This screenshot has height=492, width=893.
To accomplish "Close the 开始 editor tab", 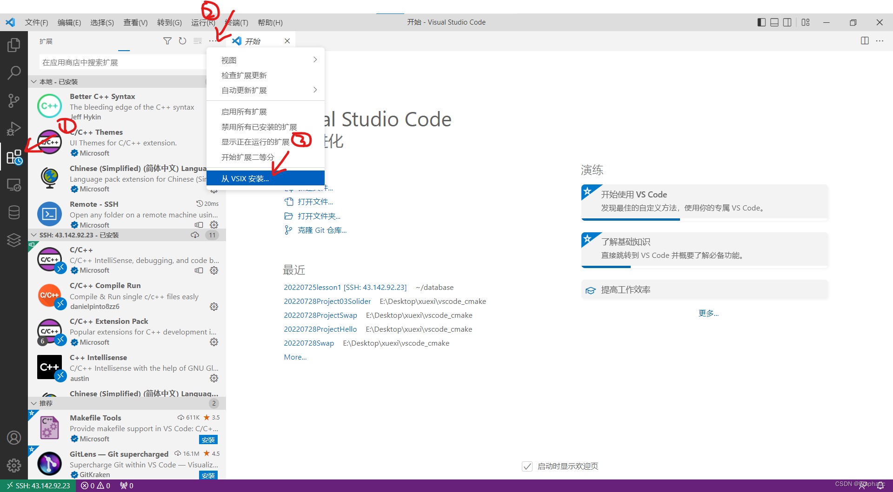I will click(x=287, y=41).
